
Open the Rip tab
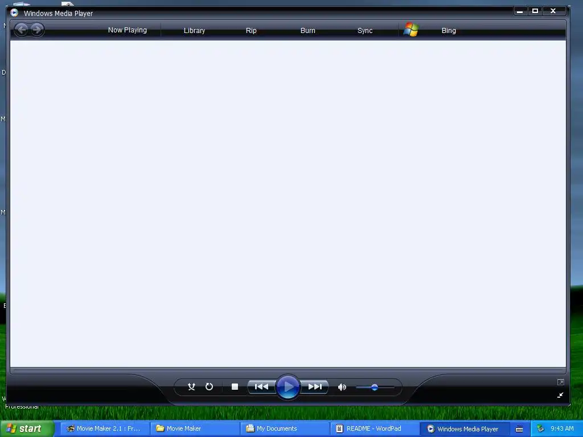coord(251,31)
